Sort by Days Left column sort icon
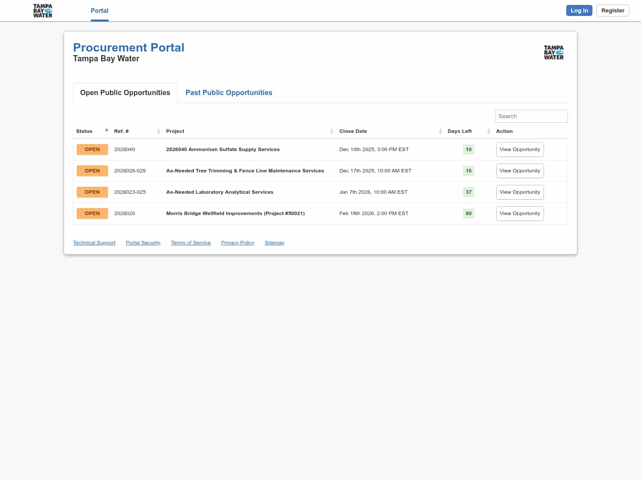641x480 pixels. [x=489, y=131]
